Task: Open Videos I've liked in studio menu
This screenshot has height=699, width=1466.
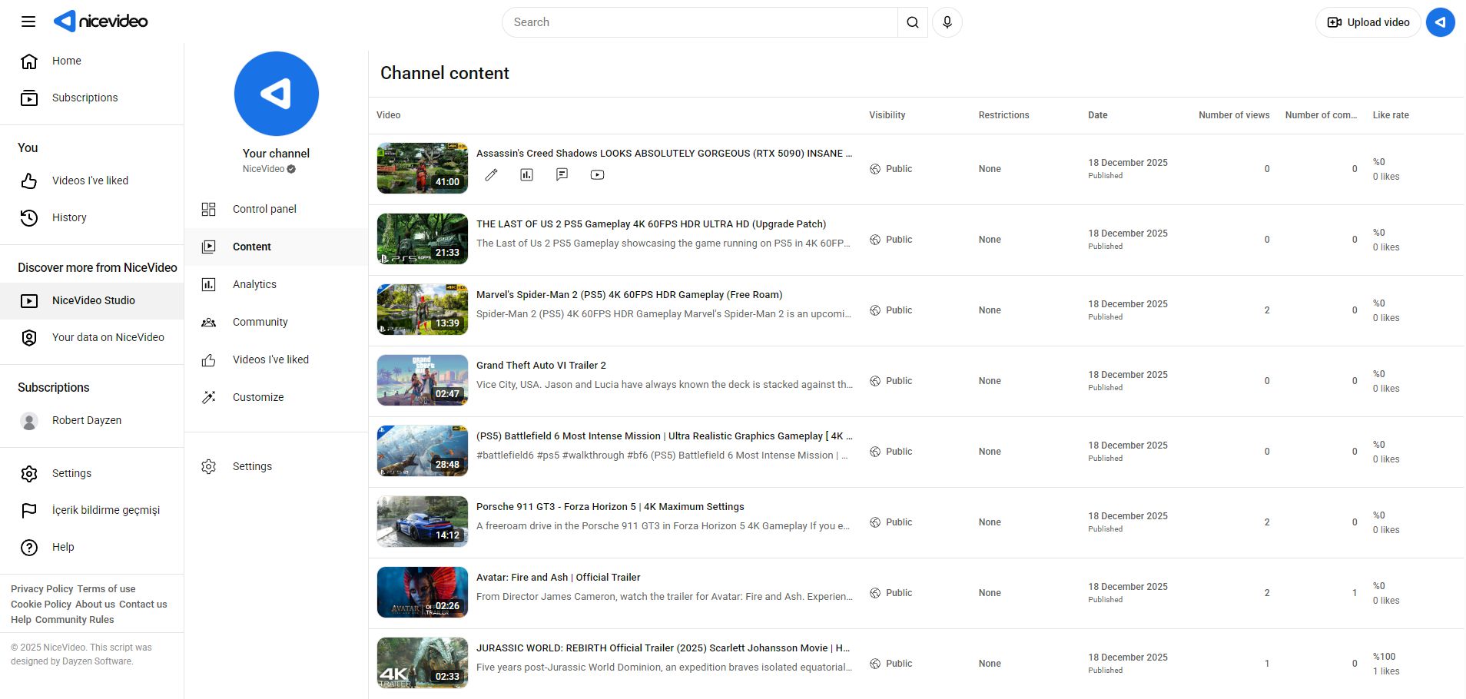Action: tap(277, 359)
